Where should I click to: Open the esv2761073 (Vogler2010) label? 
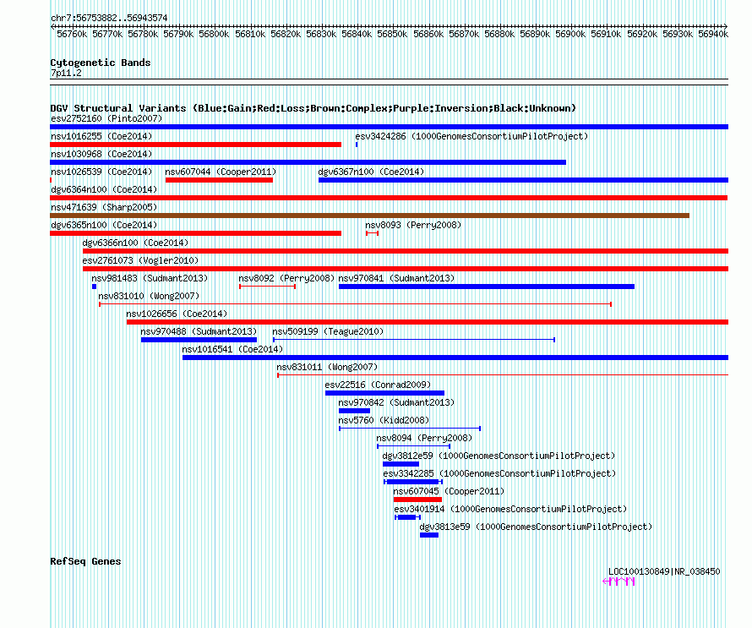coord(140,260)
